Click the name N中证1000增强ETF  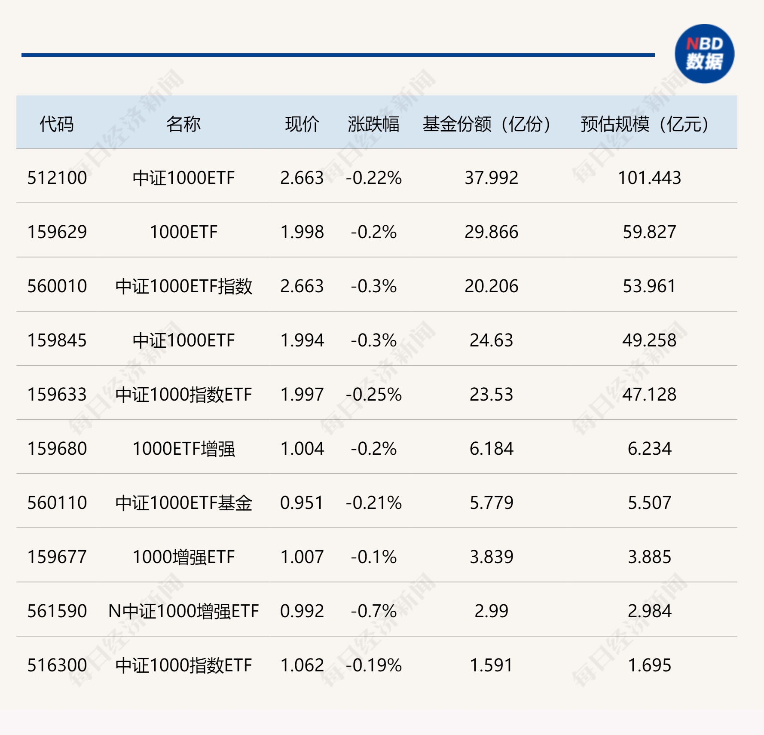[x=183, y=611]
